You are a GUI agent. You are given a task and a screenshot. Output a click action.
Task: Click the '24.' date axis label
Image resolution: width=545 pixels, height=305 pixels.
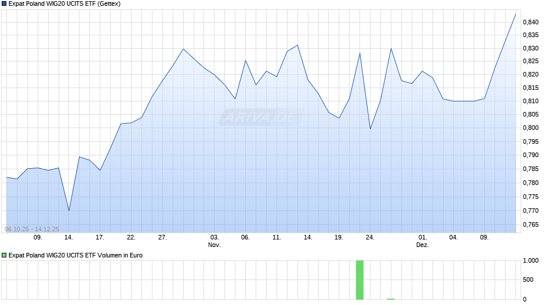point(370,238)
